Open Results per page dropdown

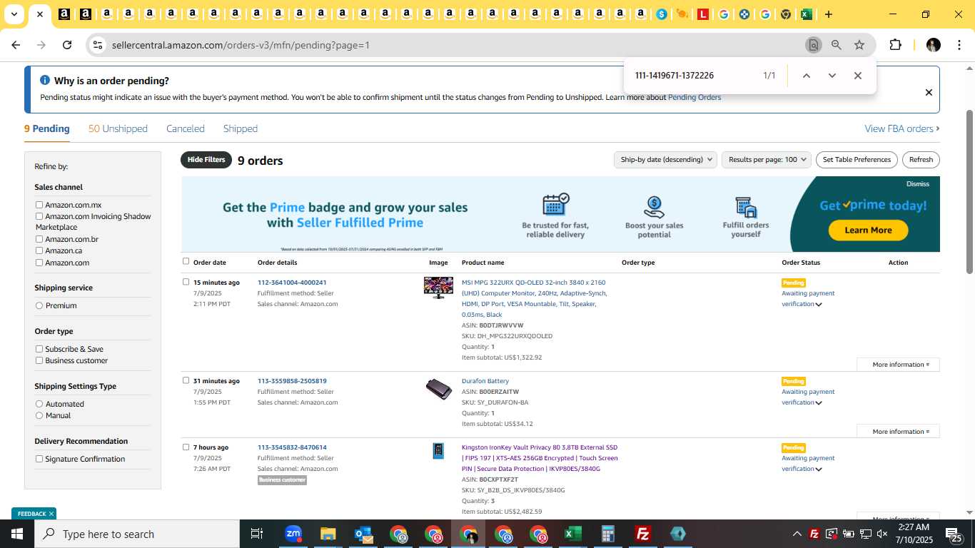[766, 160]
